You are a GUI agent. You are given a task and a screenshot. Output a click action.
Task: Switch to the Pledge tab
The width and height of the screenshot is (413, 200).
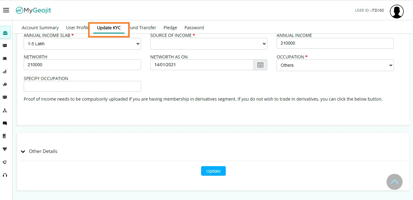click(x=170, y=28)
